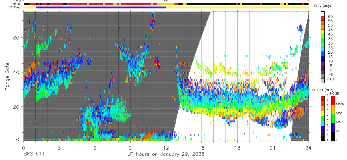The height and width of the screenshot is (160, 347).
Task: Select the "BKS b11" radar beam label
Action: click(x=34, y=154)
